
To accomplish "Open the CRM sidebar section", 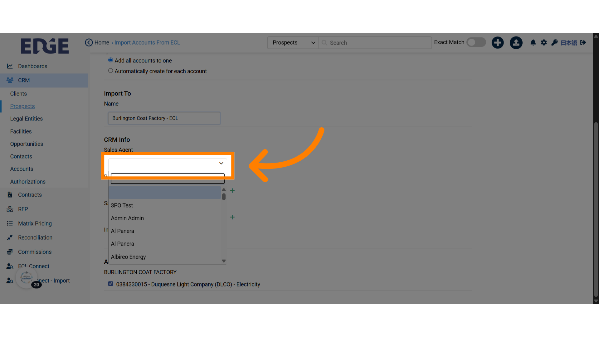I will tap(44, 80).
